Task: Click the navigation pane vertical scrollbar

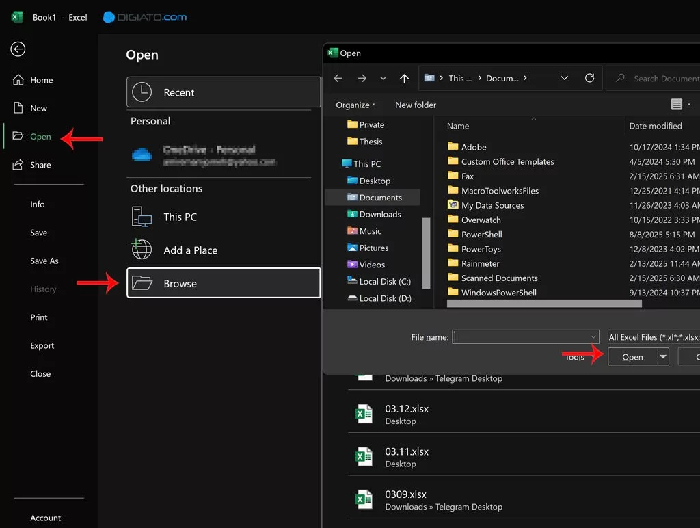Action: tap(427, 253)
